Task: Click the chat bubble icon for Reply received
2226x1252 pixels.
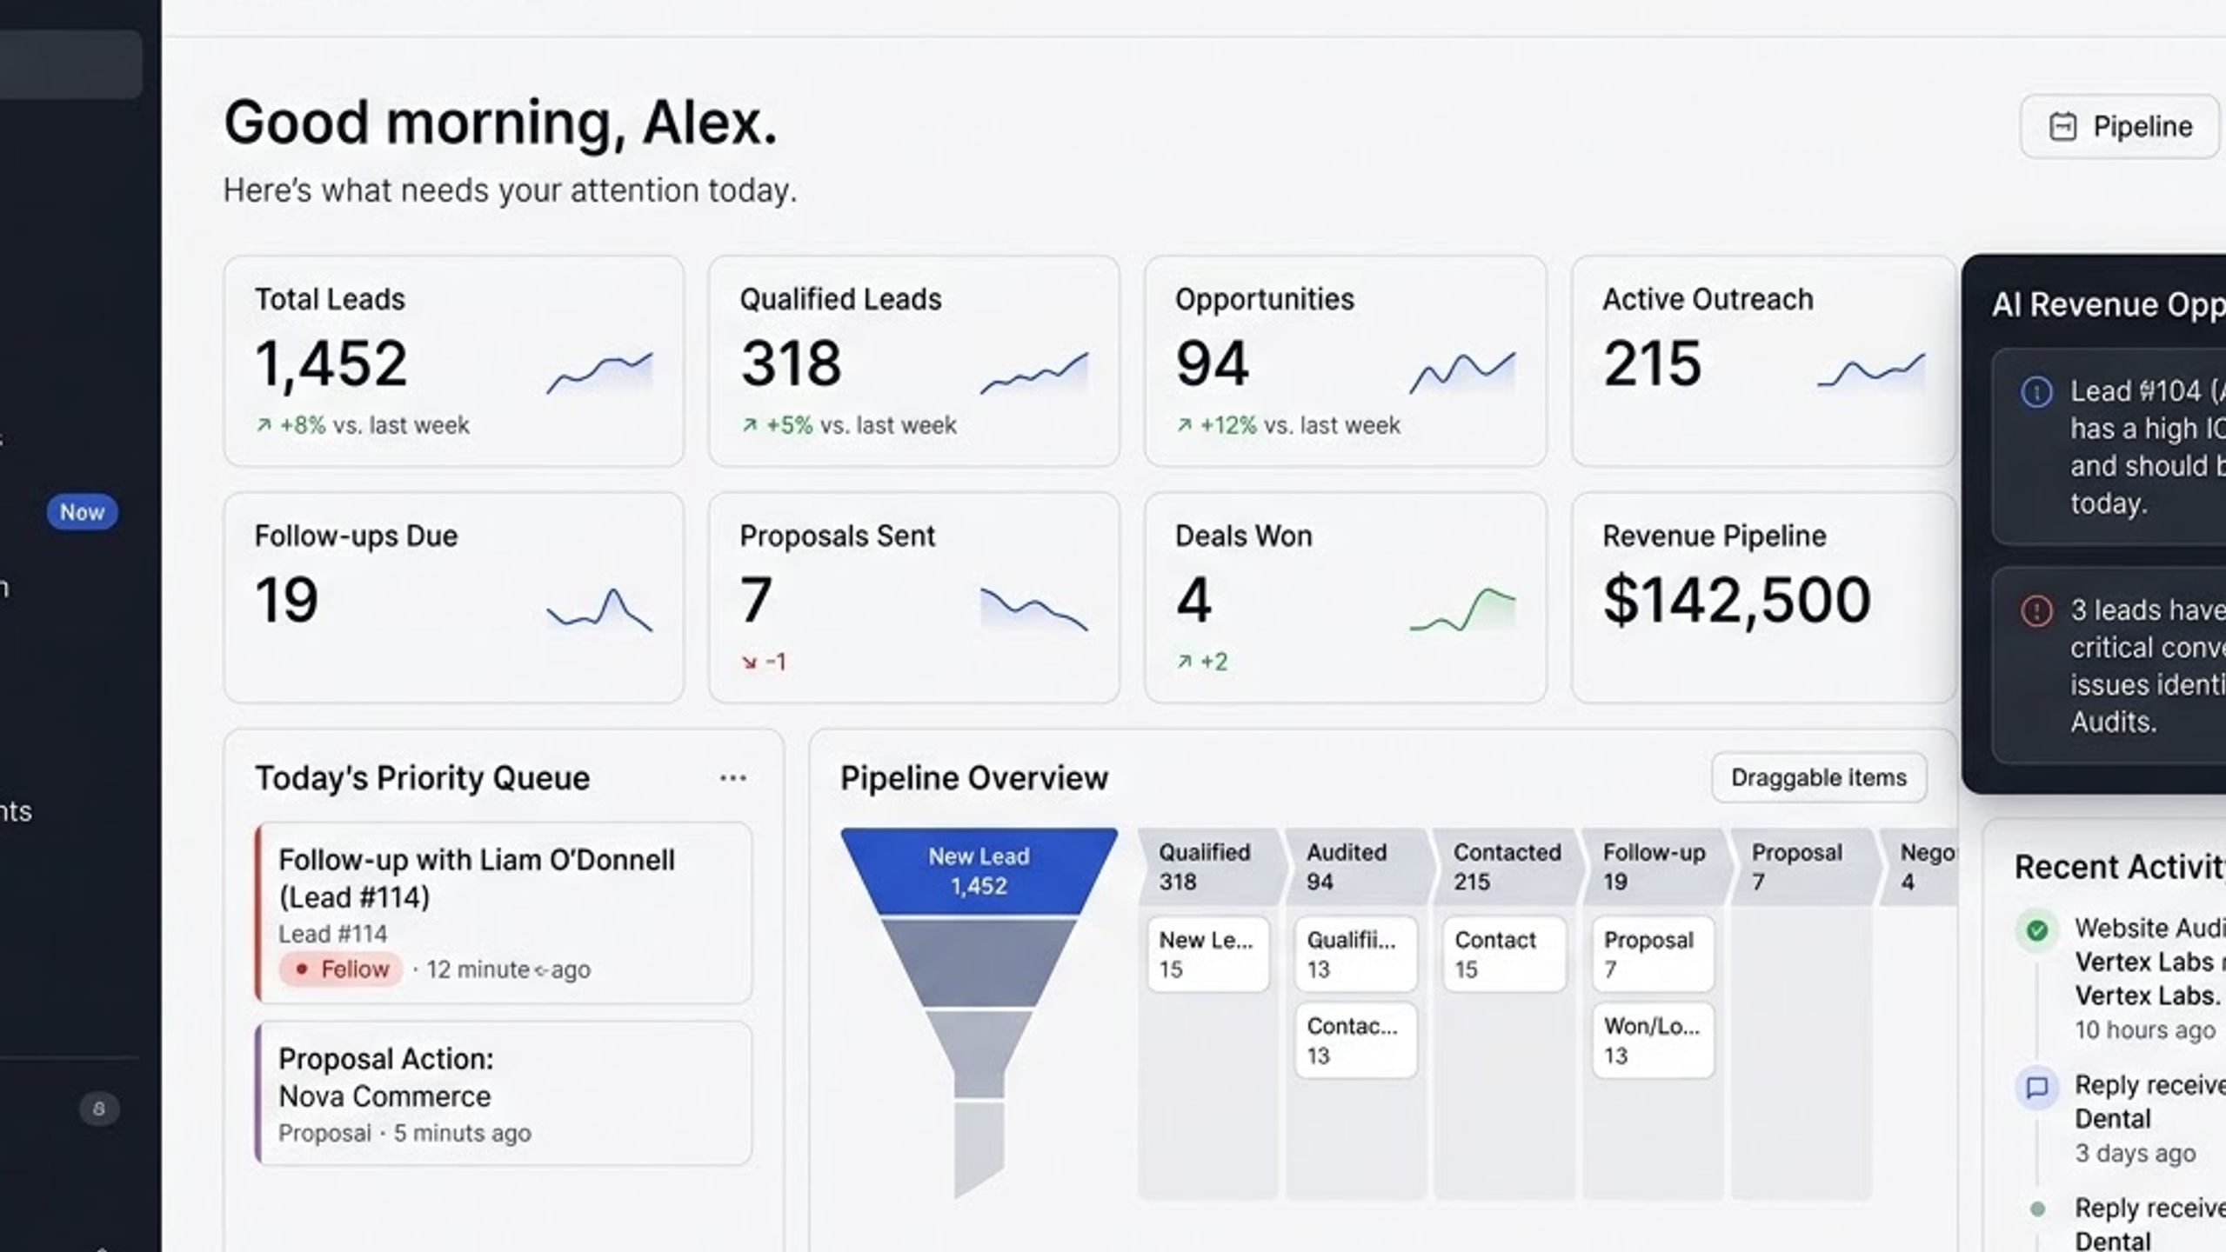Action: click(2036, 1088)
